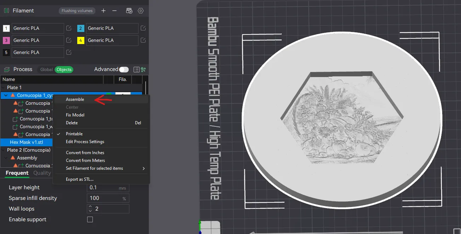Switch to the Quality tab
Image resolution: width=461 pixels, height=234 pixels.
pyautogui.click(x=42, y=173)
